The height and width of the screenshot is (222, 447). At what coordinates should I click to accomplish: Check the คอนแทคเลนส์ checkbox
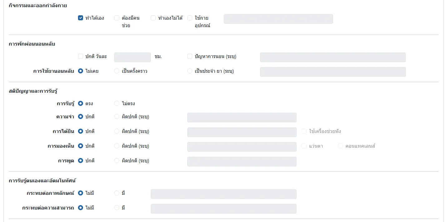341,146
